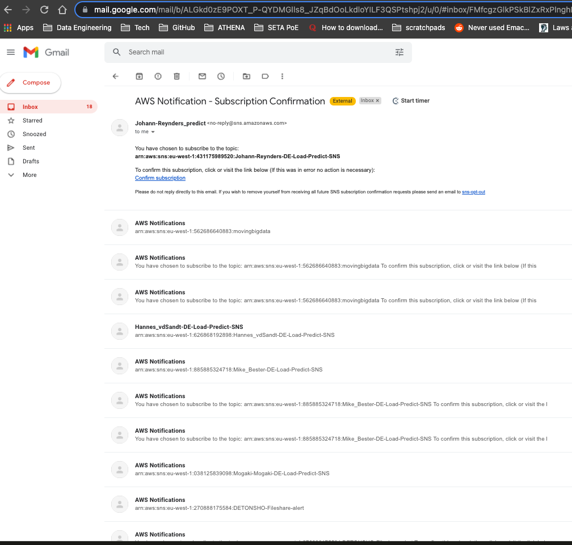The width and height of the screenshot is (572, 545).
Task: Move the email to another folder
Action: click(x=246, y=76)
